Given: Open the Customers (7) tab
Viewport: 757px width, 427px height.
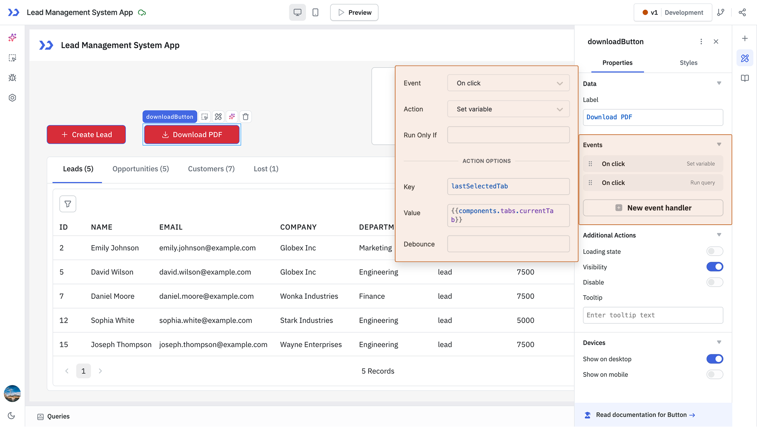Looking at the screenshot, I should click(211, 169).
